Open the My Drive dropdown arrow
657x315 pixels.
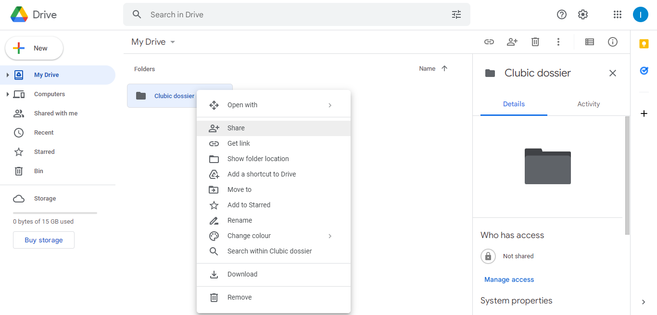tap(173, 42)
